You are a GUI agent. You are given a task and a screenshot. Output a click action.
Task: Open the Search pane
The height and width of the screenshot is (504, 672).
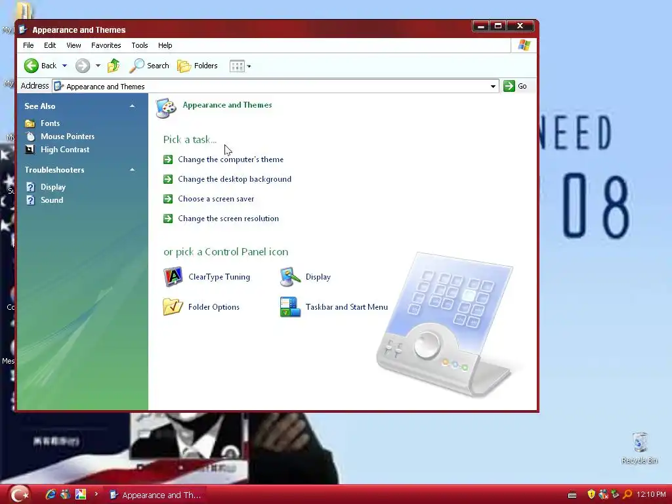[x=149, y=66]
